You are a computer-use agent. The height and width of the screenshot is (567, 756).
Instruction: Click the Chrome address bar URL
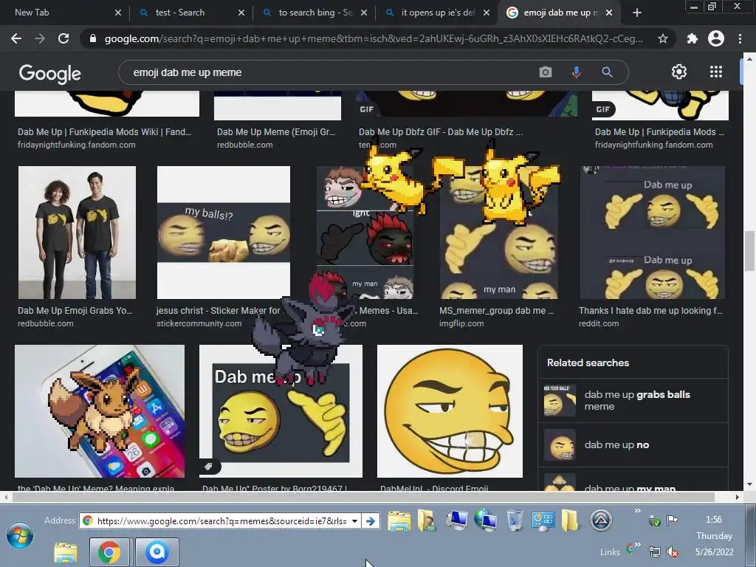[374, 38]
